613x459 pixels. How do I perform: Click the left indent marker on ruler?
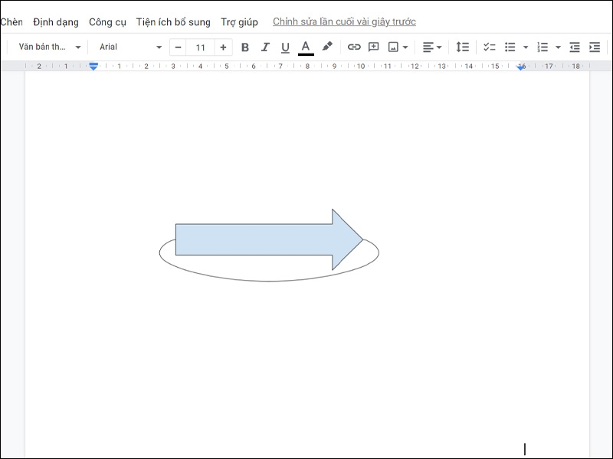93,67
